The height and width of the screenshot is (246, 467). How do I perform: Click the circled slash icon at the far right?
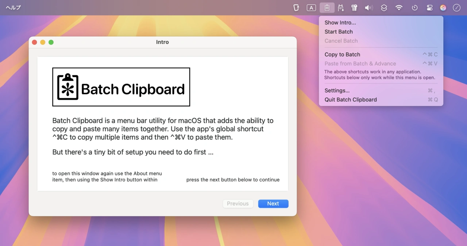coord(456,8)
